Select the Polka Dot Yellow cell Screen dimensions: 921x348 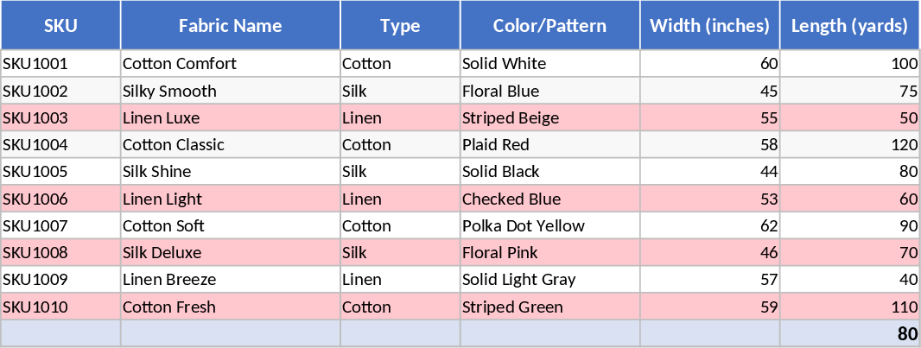[x=549, y=226]
